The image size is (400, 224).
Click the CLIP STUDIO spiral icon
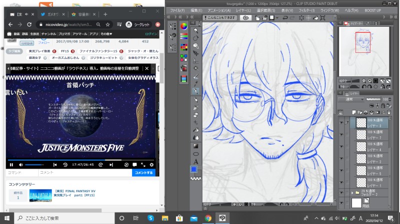tap(245, 18)
